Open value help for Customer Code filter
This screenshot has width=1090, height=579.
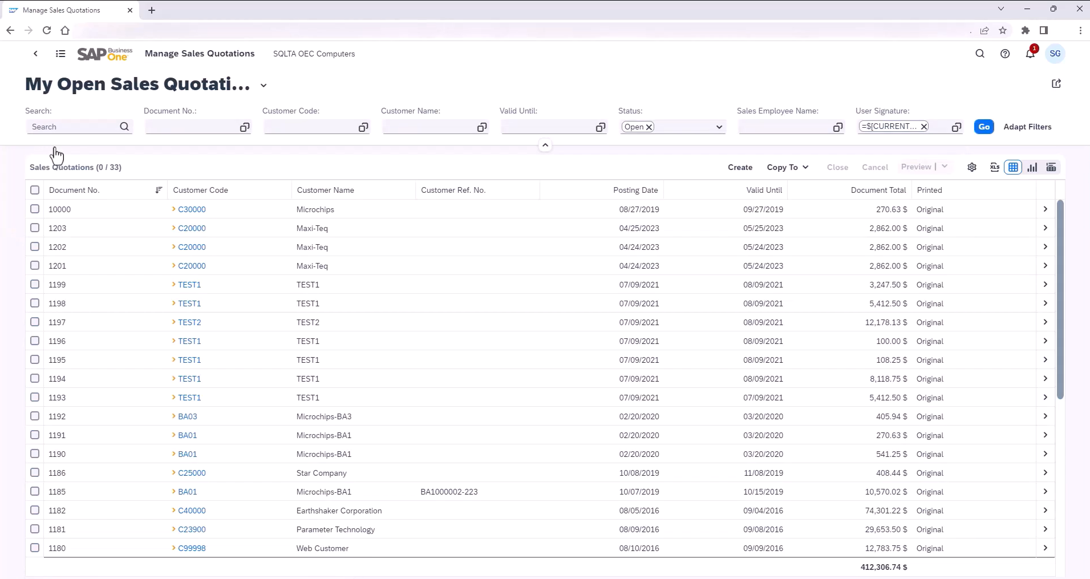(363, 127)
